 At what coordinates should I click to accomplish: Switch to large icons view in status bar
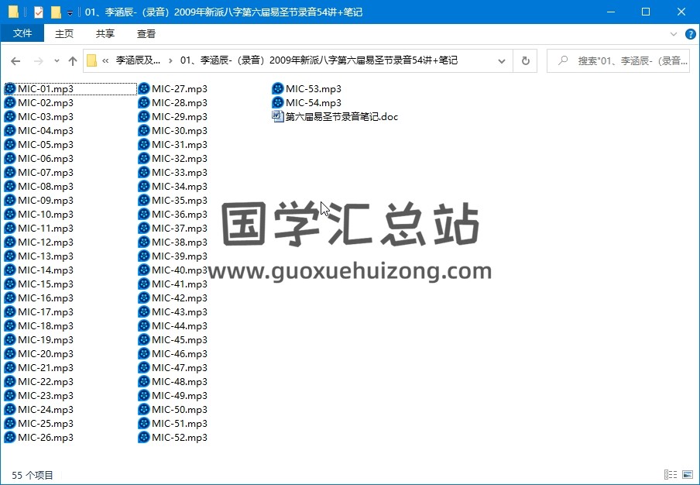tap(687, 475)
